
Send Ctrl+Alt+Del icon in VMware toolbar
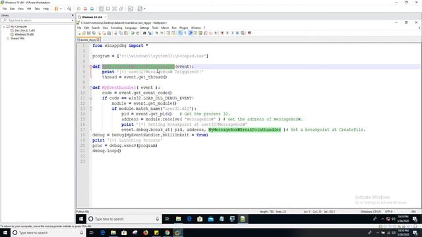[x=69, y=9]
